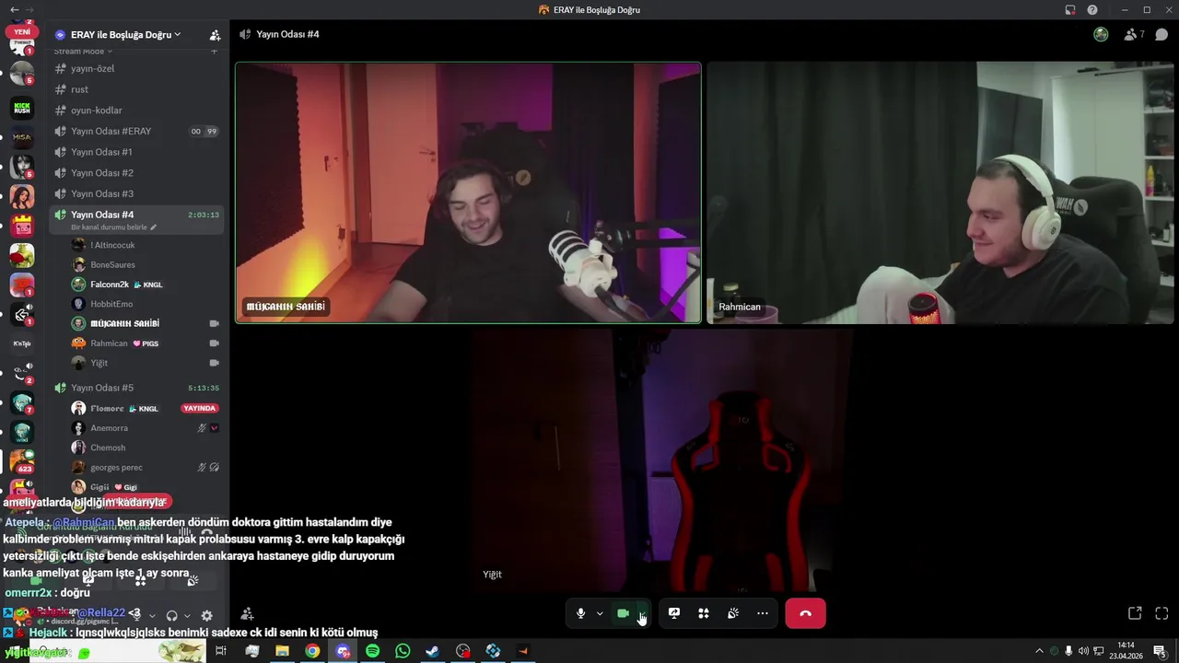This screenshot has width=1179, height=663.
Task: Pop out the call into a separate window
Action: point(1135,613)
